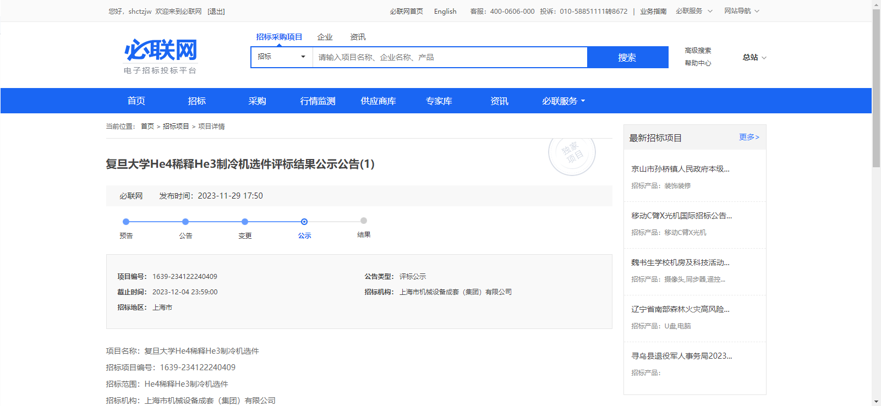This screenshot has width=881, height=406.
Task: Focus the project name search input field
Action: coord(450,57)
